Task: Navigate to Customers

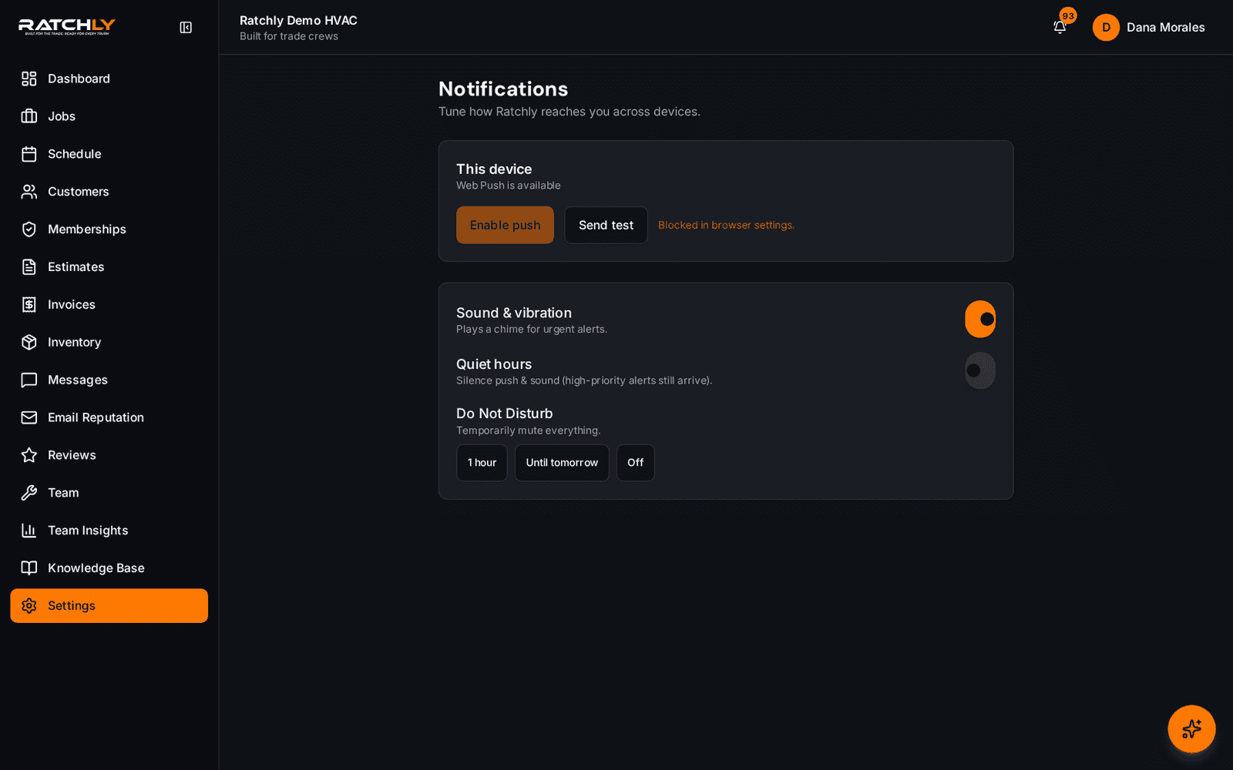Action: 109,192
